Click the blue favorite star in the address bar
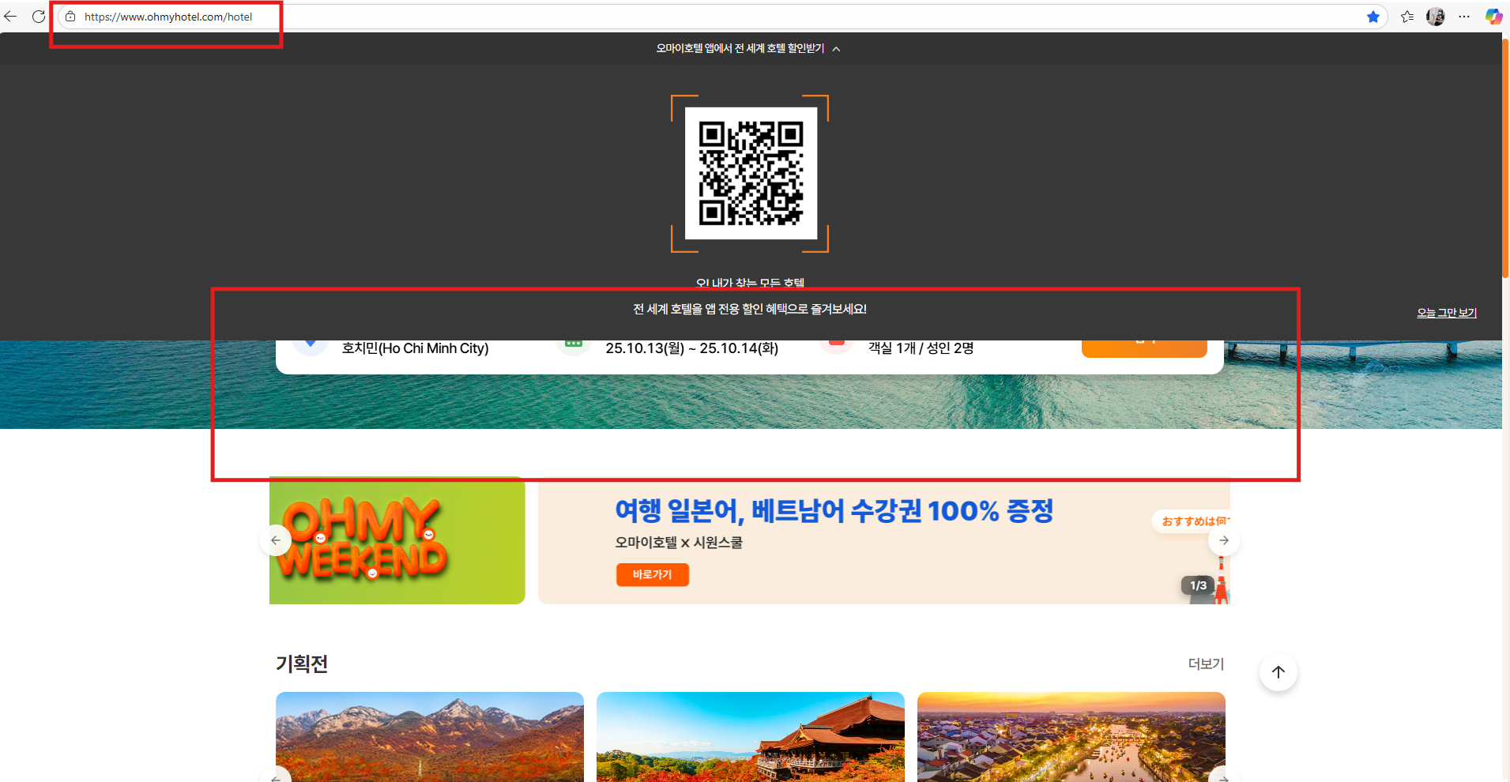The width and height of the screenshot is (1510, 782). (1373, 17)
